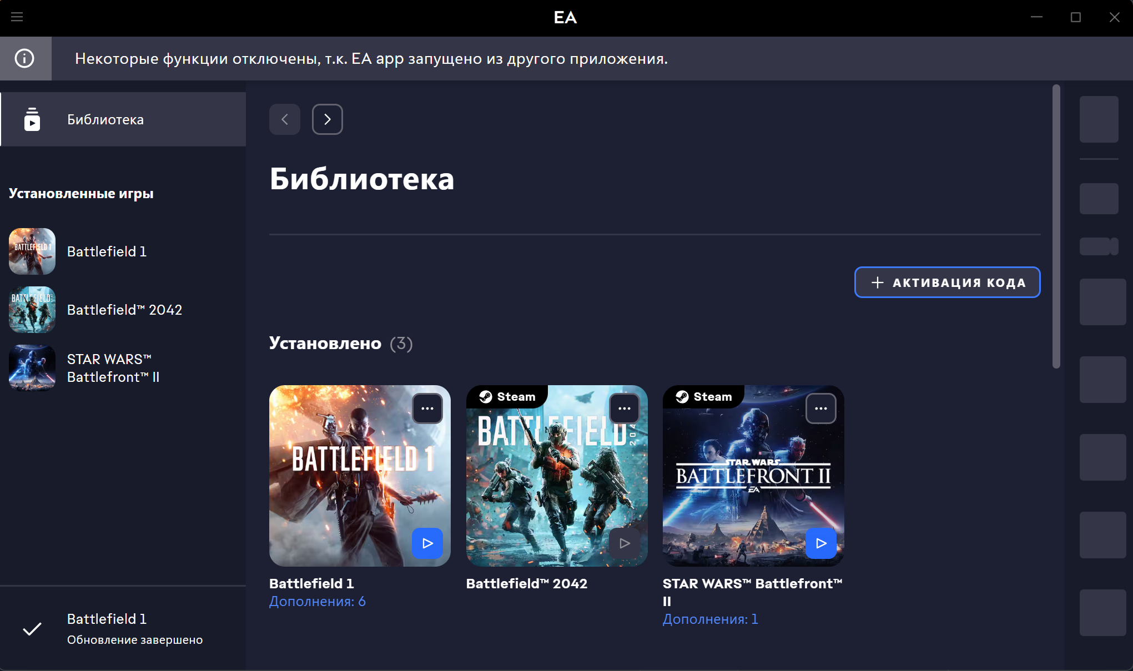Image resolution: width=1133 pixels, height=671 pixels.
Task: Open three-dot options on Battlefront II tile
Action: pyautogui.click(x=821, y=408)
